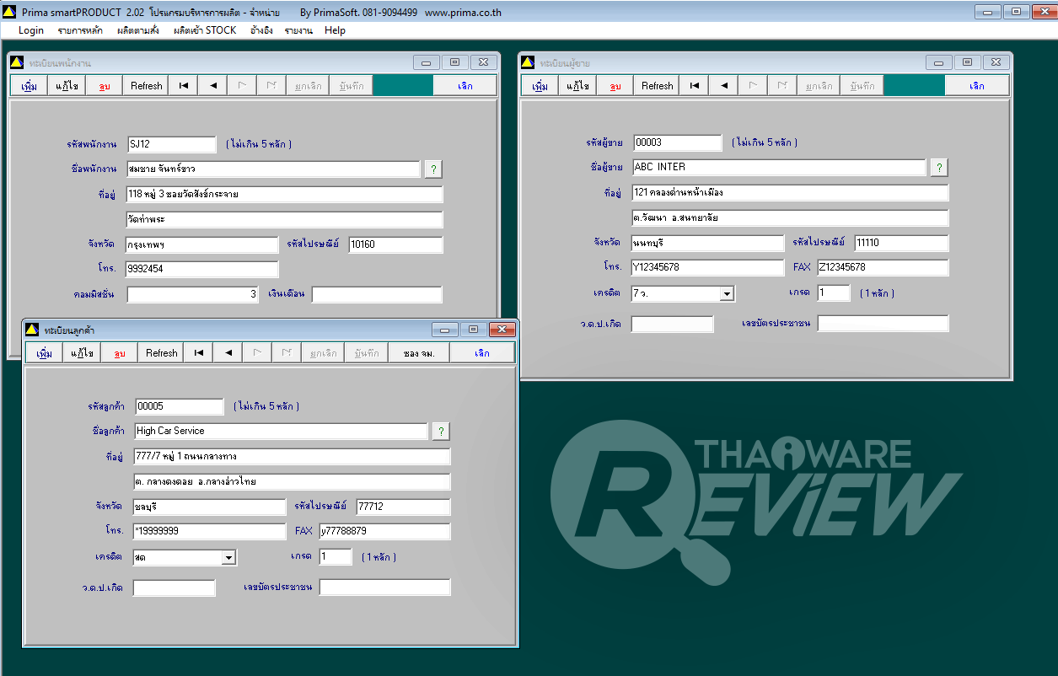Click customer code field 00005

click(x=179, y=406)
